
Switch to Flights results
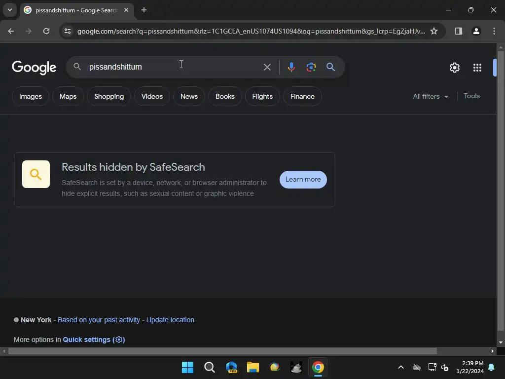point(262,96)
